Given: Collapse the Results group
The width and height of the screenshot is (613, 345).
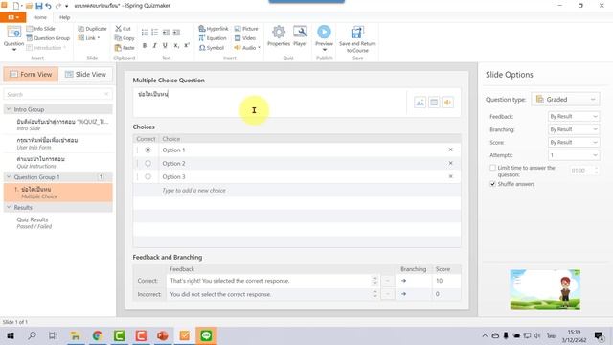Looking at the screenshot, I should (x=9, y=207).
